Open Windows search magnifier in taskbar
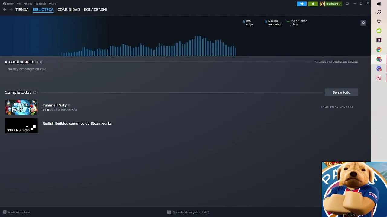 [379, 12]
